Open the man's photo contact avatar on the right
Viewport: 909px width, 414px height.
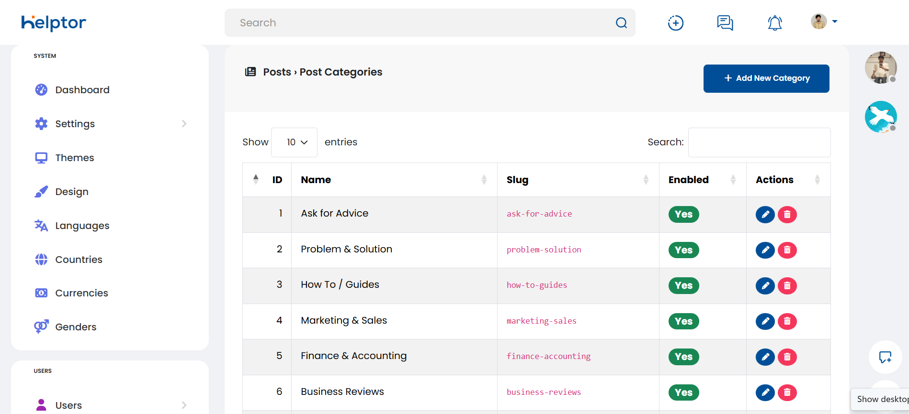coord(881,67)
